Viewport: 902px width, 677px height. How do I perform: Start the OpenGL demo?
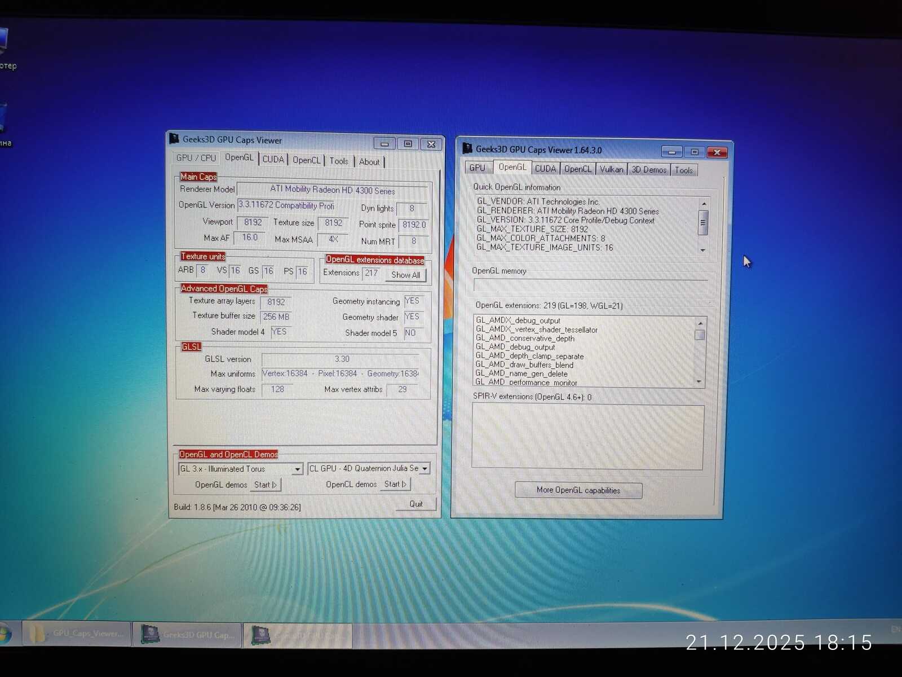(x=266, y=485)
